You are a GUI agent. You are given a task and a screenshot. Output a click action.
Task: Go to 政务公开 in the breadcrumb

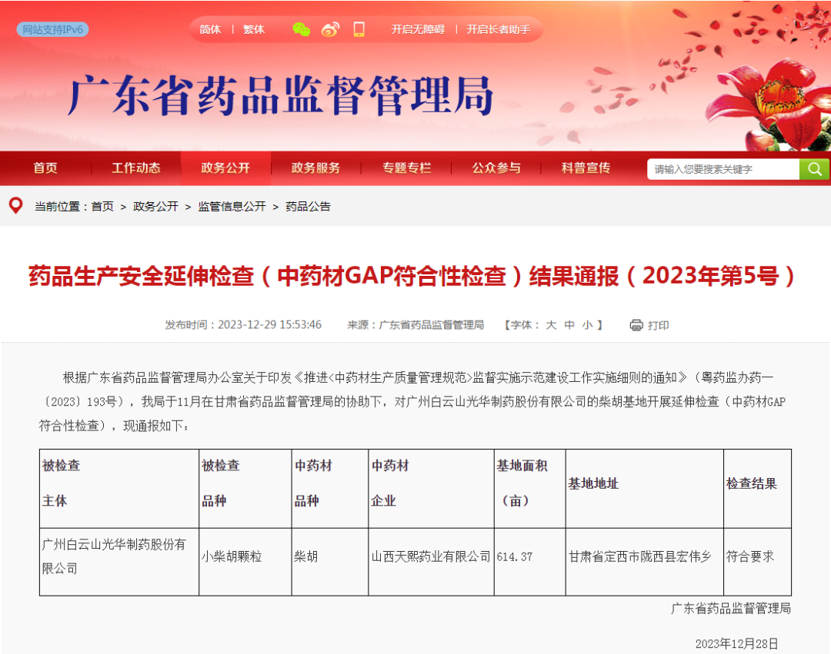pyautogui.click(x=155, y=207)
